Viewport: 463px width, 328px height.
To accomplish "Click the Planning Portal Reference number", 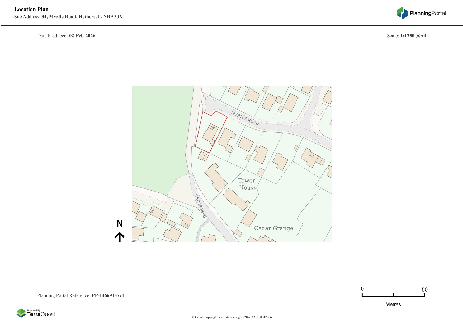I will pos(108,295).
